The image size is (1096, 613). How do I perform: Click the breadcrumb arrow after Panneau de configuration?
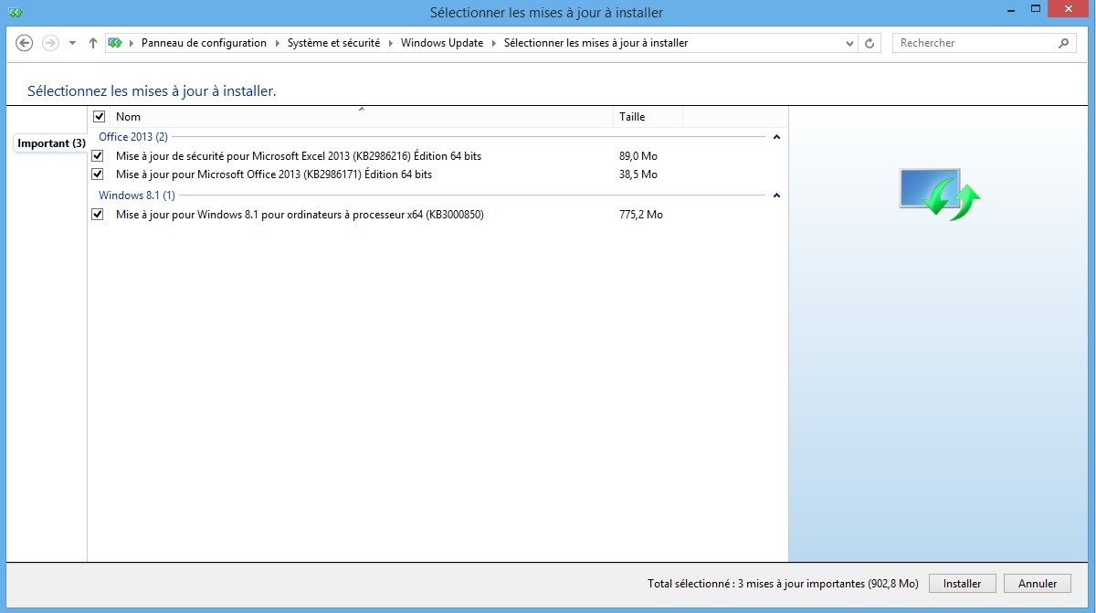point(278,43)
